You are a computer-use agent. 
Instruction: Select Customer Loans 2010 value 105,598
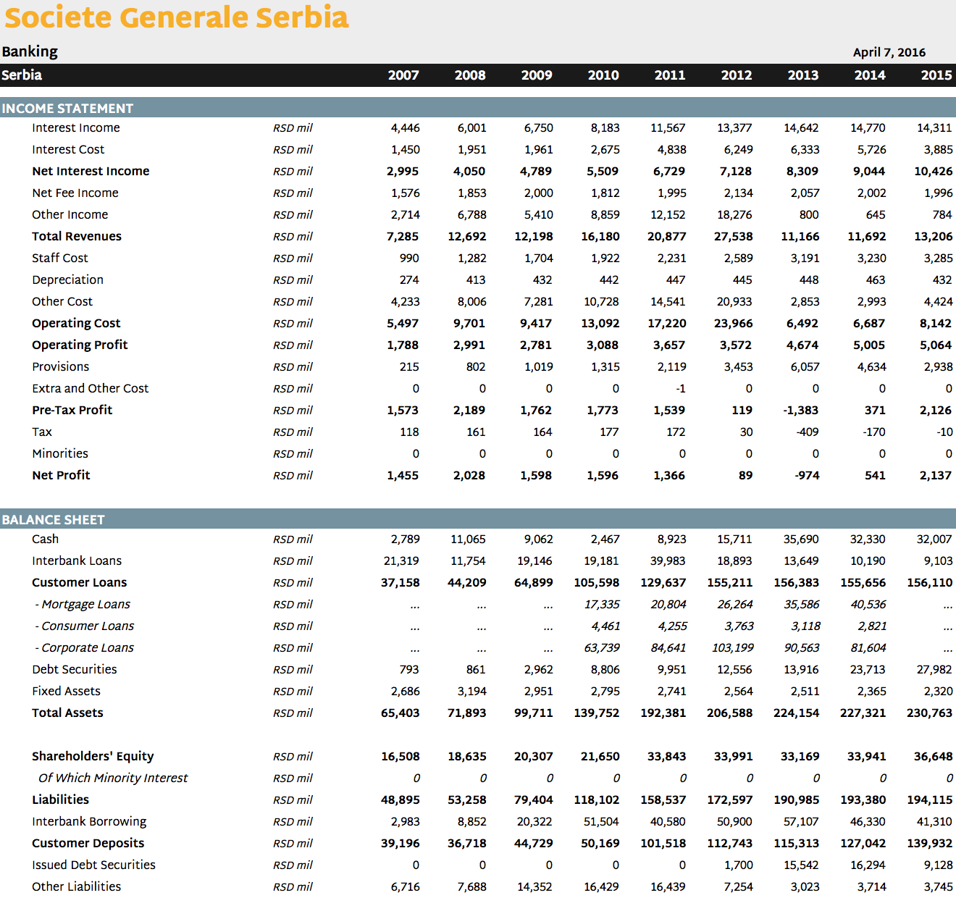597,583
